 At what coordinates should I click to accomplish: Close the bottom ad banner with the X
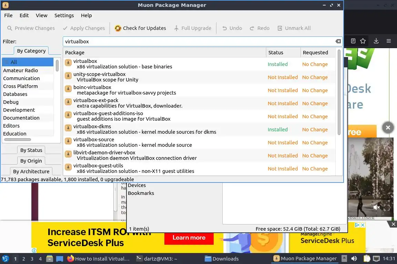[x=393, y=224]
